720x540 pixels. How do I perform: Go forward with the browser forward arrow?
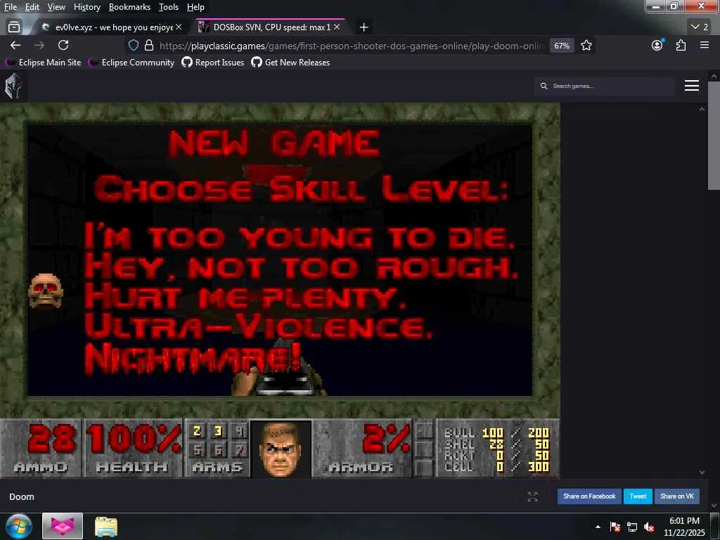39,45
